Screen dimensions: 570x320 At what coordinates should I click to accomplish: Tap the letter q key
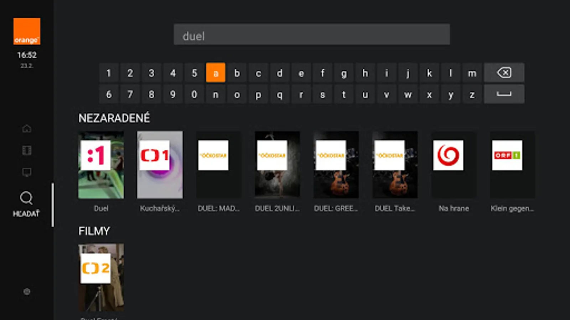280,94
